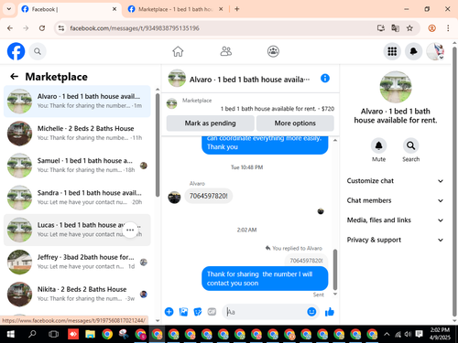View site information icon in address bar
458x343 pixels.
pyautogui.click(x=61, y=28)
